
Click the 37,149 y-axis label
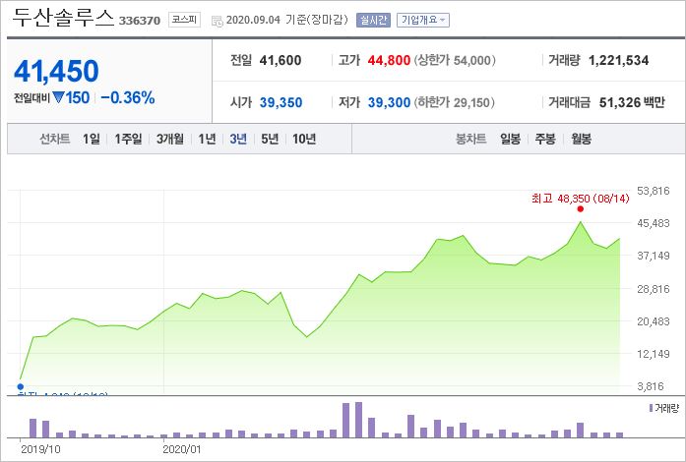click(x=654, y=256)
